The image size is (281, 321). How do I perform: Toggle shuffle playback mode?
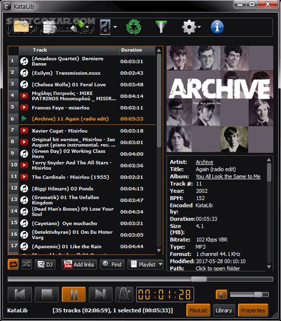[26, 264]
